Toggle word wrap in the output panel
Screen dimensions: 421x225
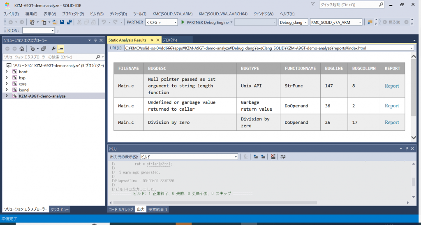(283, 157)
